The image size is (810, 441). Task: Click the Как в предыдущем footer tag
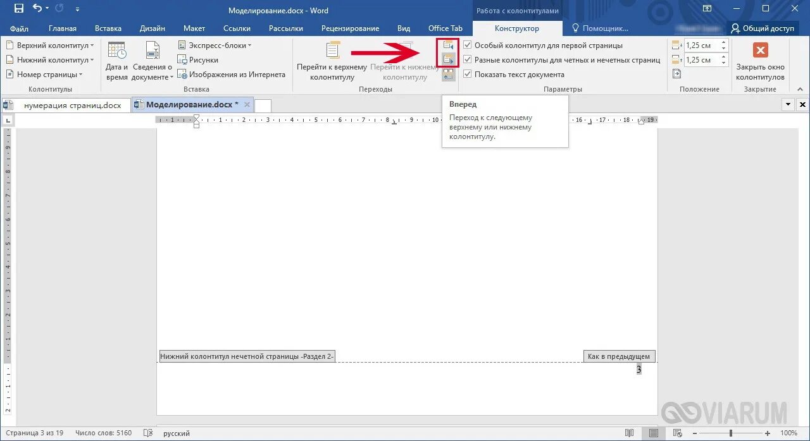[x=619, y=356]
